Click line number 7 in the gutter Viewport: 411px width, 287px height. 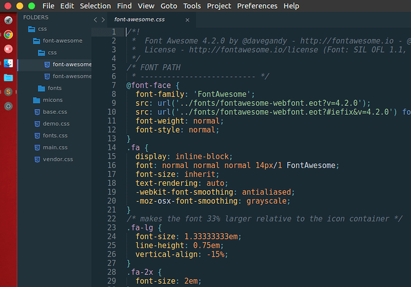click(x=114, y=85)
